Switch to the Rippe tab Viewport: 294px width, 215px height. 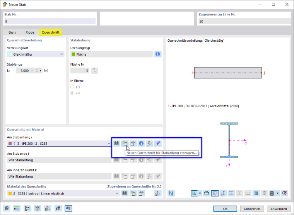[30, 32]
